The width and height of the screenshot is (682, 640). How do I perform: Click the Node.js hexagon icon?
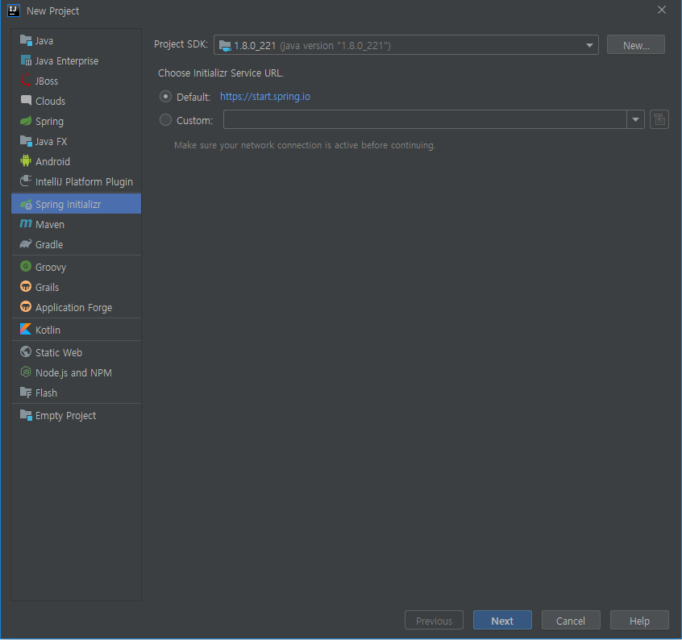pyautogui.click(x=26, y=372)
